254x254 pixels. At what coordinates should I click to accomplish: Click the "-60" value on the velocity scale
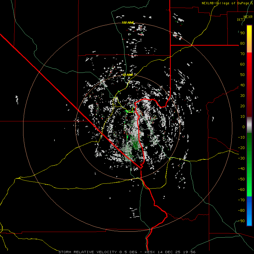click(241, 190)
